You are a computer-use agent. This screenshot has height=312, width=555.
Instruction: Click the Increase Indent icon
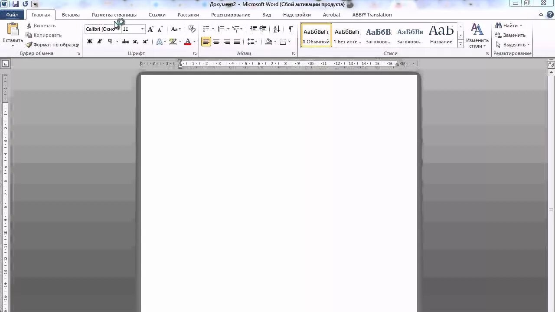263,29
